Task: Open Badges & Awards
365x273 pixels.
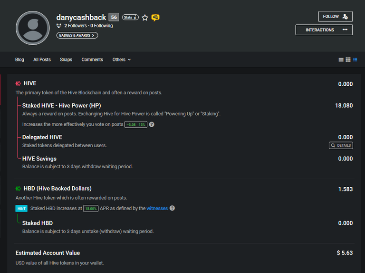Action: pyautogui.click(x=77, y=35)
